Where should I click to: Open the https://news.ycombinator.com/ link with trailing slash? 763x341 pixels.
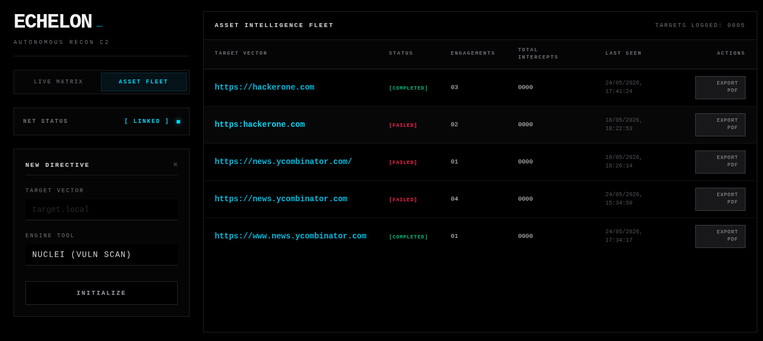[283, 162]
